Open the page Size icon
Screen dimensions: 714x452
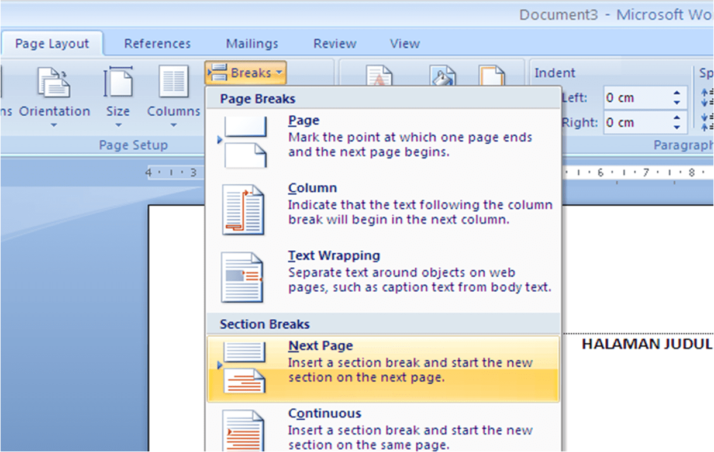[x=118, y=82]
